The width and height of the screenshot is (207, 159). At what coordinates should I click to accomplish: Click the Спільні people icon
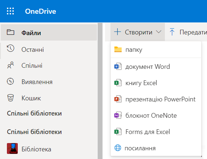pos(11,65)
